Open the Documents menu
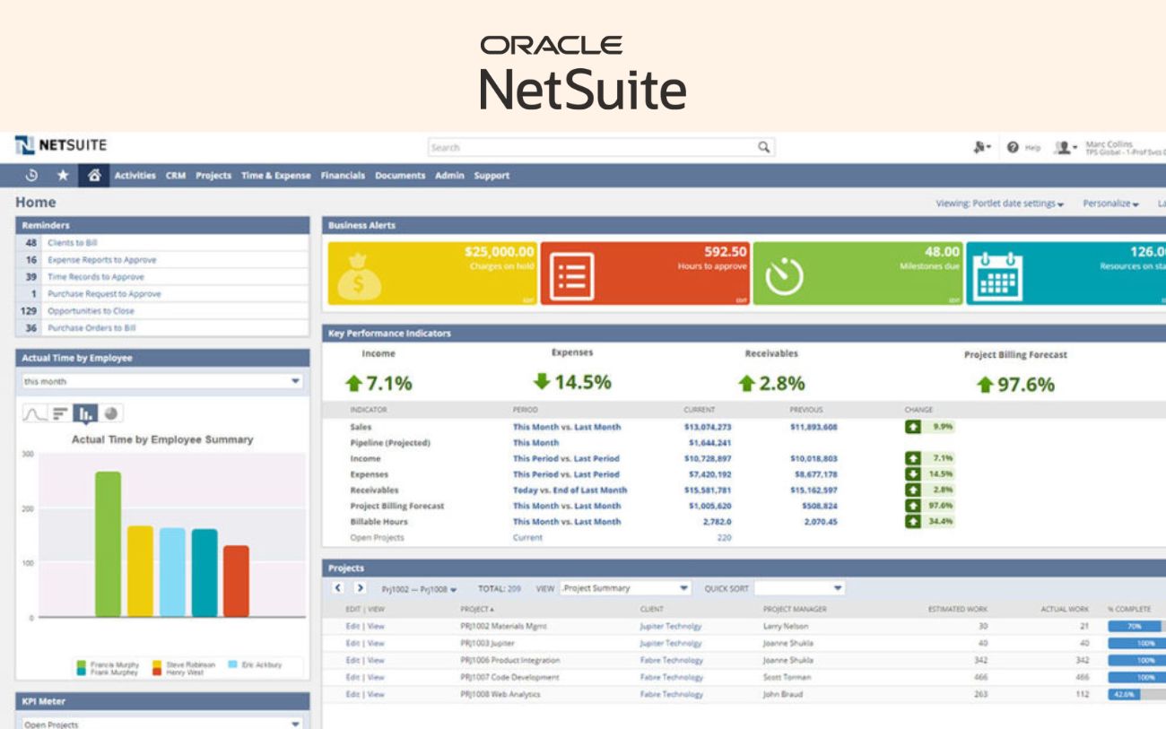Viewport: 1166px width, 729px height. click(400, 176)
